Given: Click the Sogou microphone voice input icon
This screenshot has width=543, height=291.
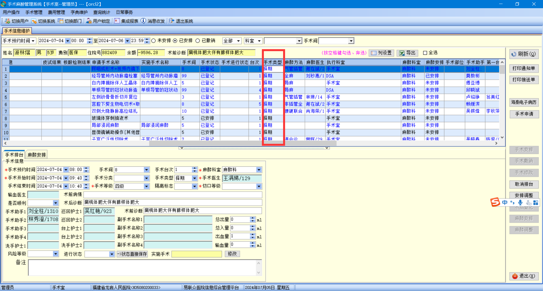Looking at the screenshot, I should [x=520, y=203].
